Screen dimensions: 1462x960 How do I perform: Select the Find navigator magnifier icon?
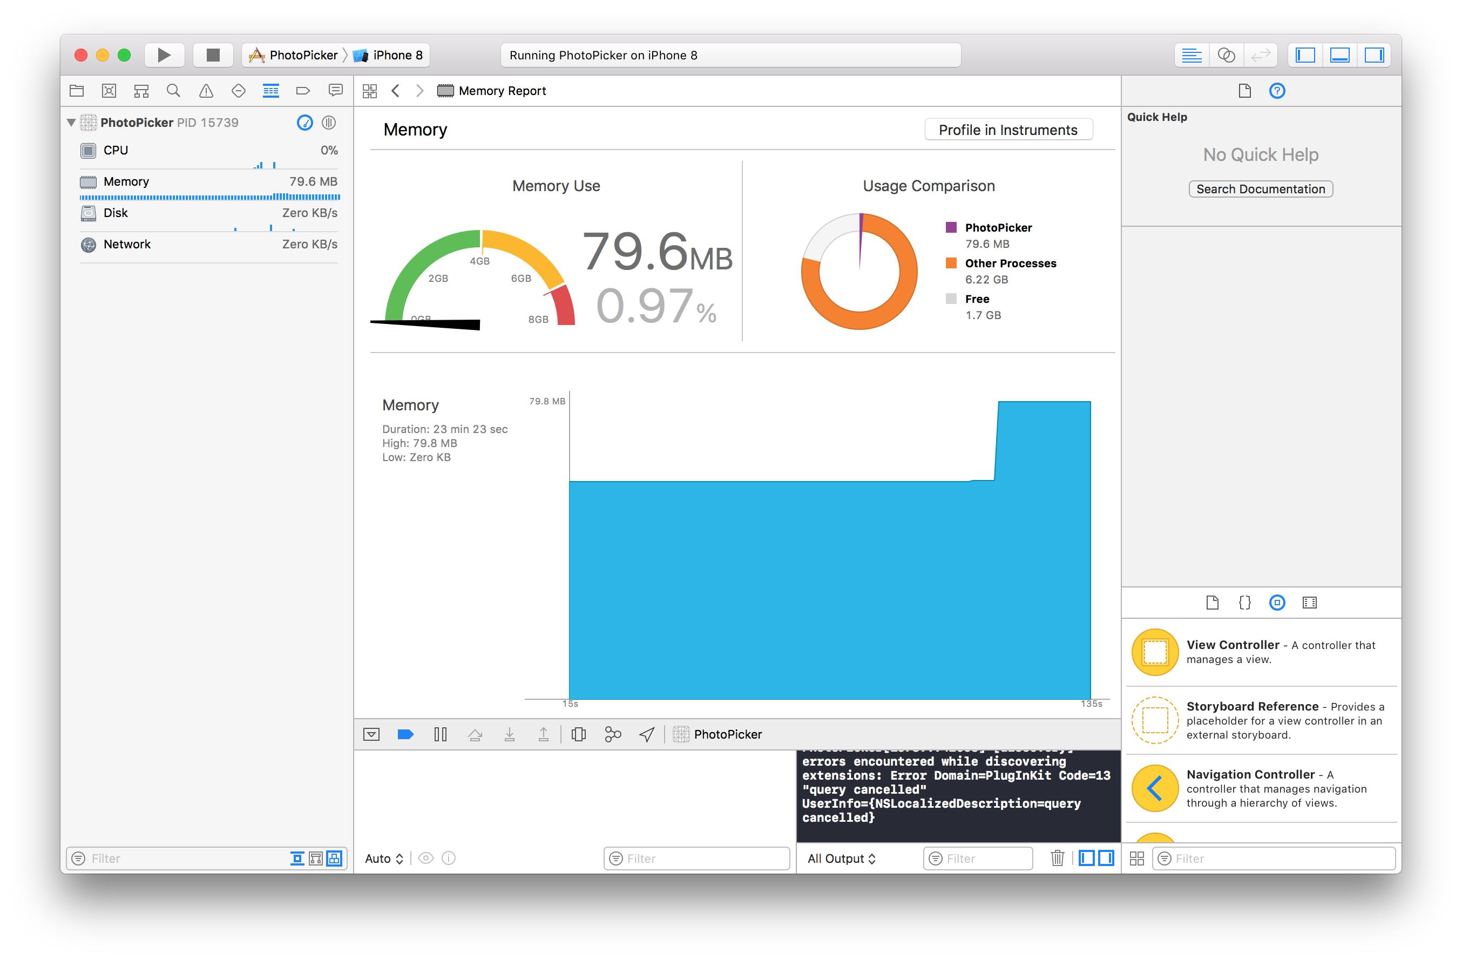pyautogui.click(x=173, y=91)
